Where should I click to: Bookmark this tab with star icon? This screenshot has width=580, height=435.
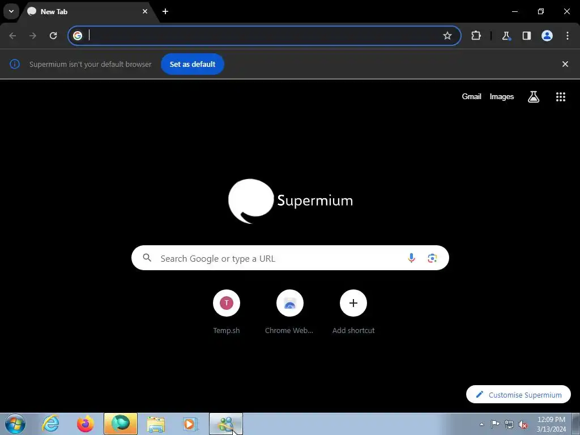coord(447,36)
